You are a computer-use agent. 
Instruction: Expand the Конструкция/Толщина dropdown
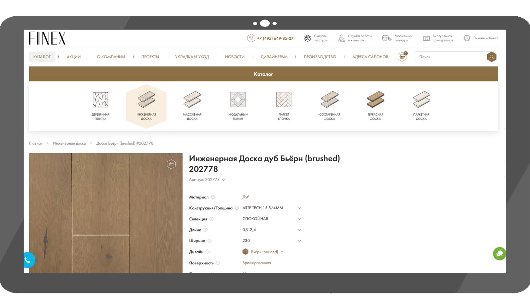(299, 208)
